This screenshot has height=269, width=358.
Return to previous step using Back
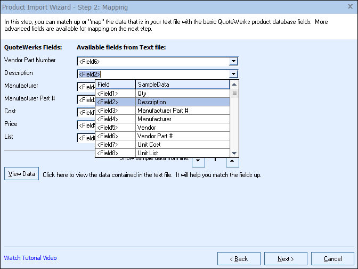[x=239, y=259]
